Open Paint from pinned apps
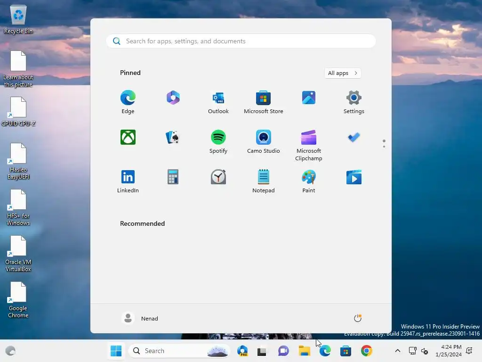 309,181
